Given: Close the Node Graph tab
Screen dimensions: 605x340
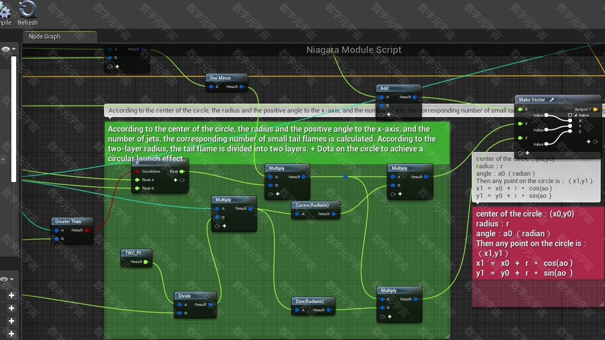Looking at the screenshot, I should tap(91, 37).
